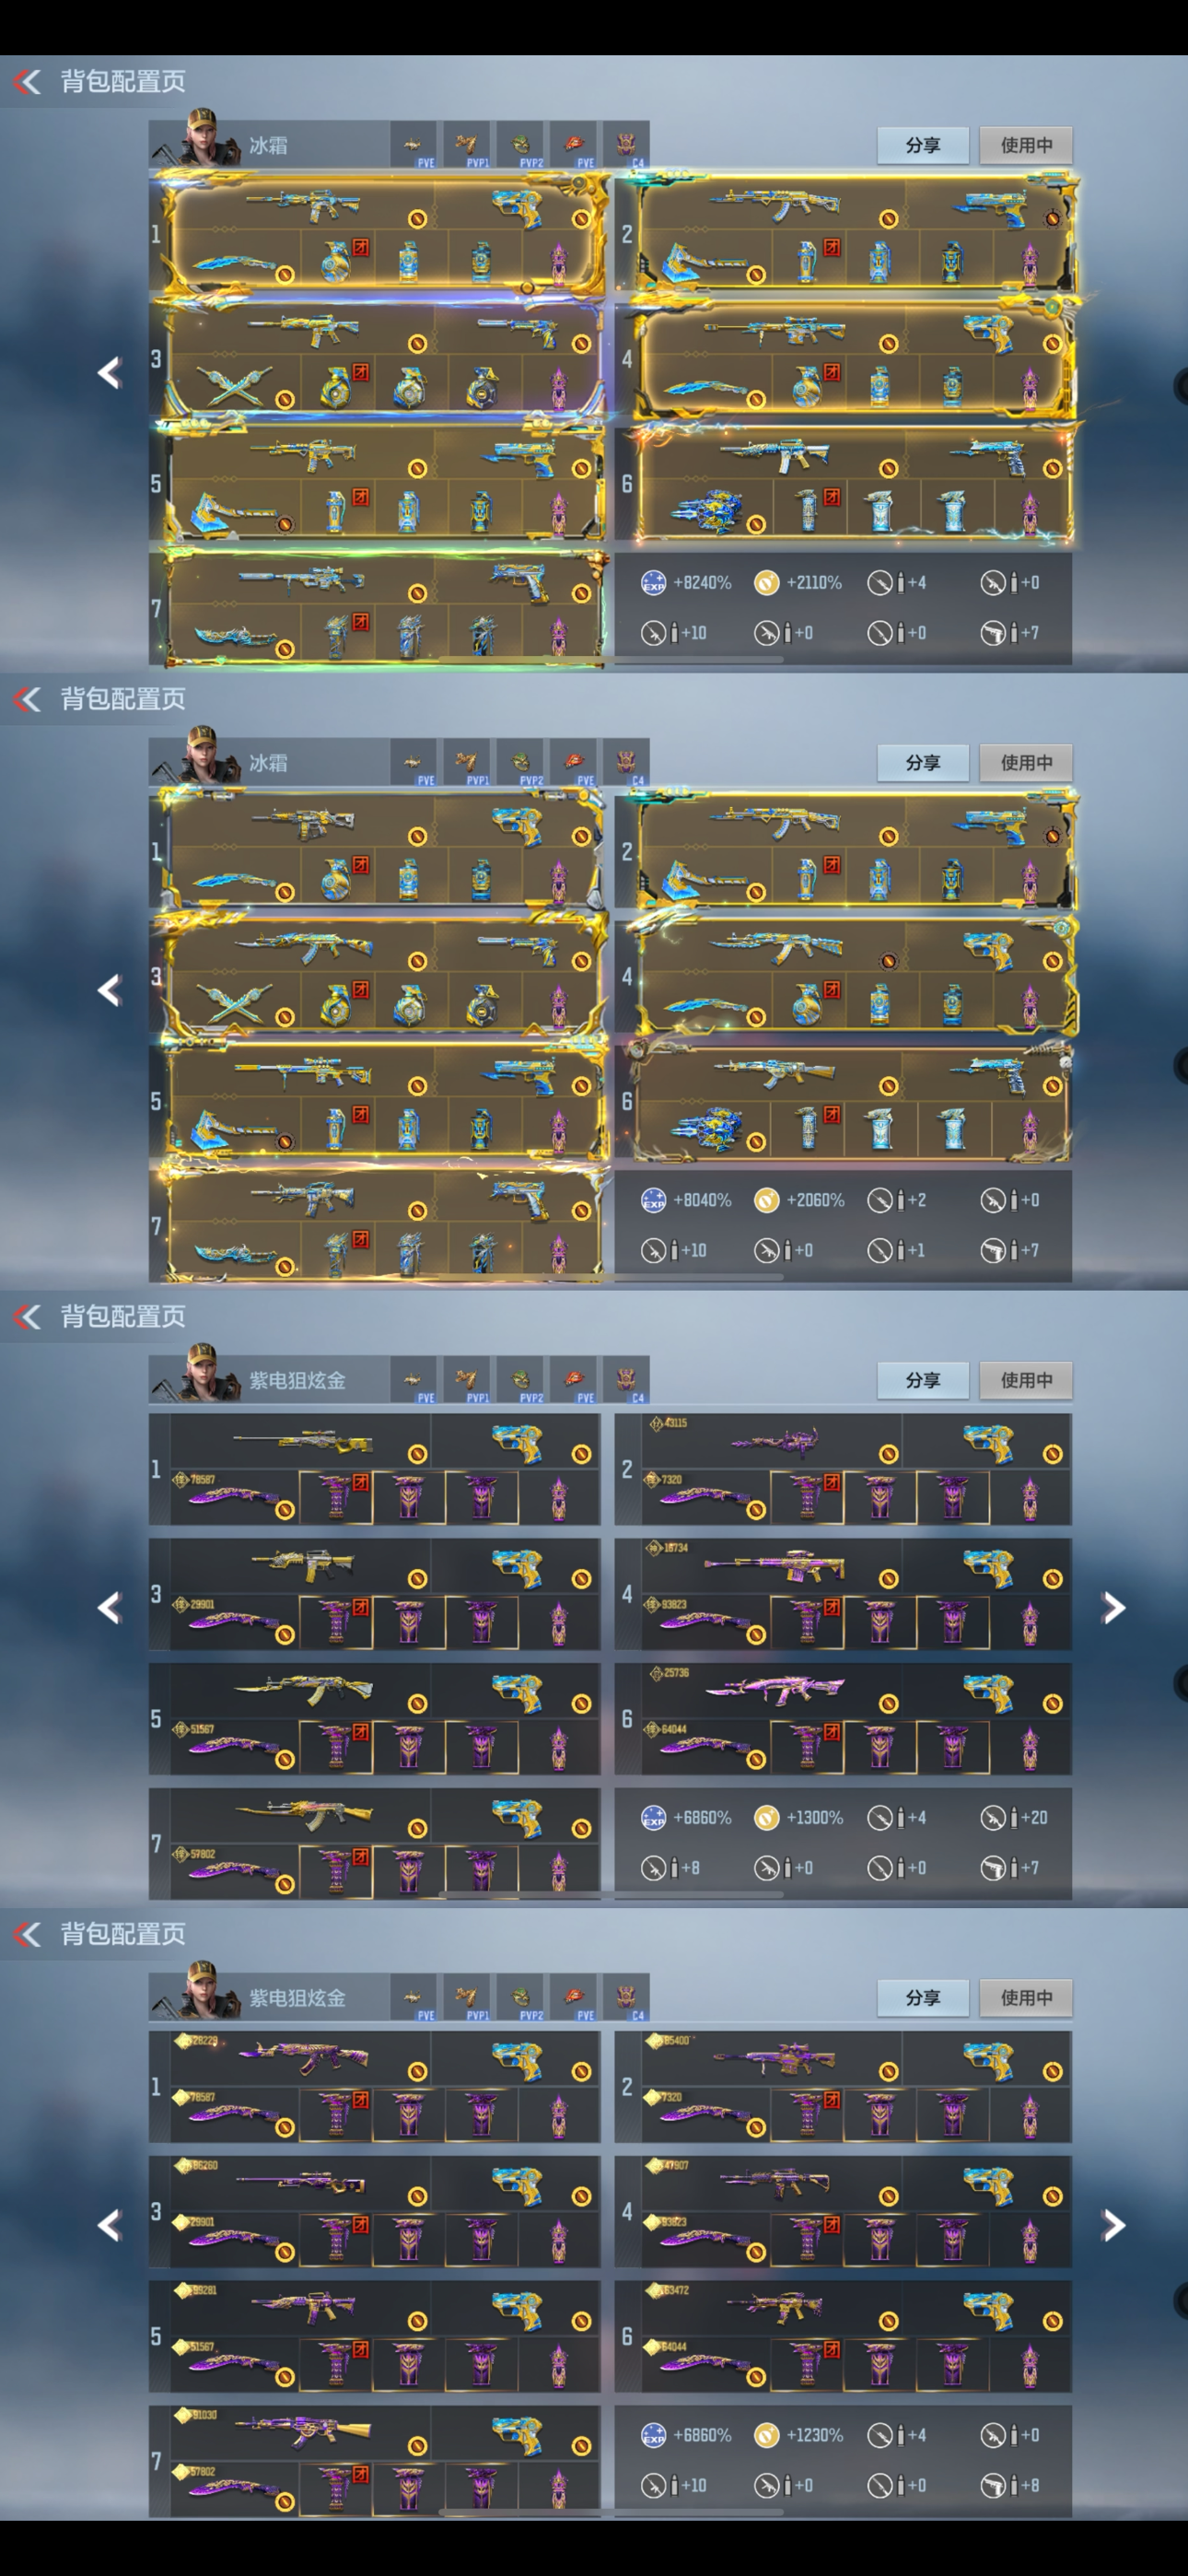Screen dimensions: 1188x2576
Task: Tap the pistol ammo icon showing +8
Action: pyautogui.click(x=993, y=2484)
